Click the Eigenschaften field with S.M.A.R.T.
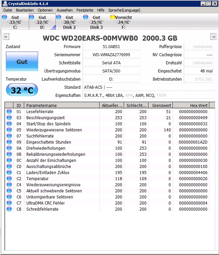Viewport: 219px width, 255px height. [x=148, y=95]
